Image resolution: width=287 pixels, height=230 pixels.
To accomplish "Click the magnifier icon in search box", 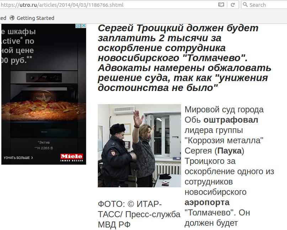I will pyautogui.click(x=245, y=5).
